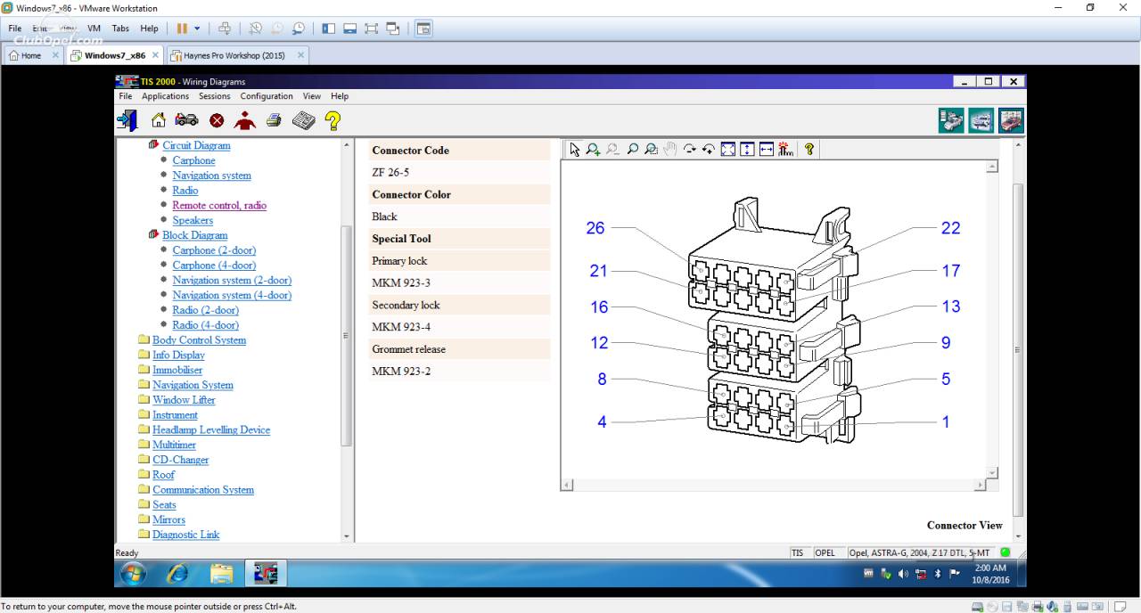Screen dimensions: 1141x613
Task: Click the first teal car icon at top right
Action: 951,120
